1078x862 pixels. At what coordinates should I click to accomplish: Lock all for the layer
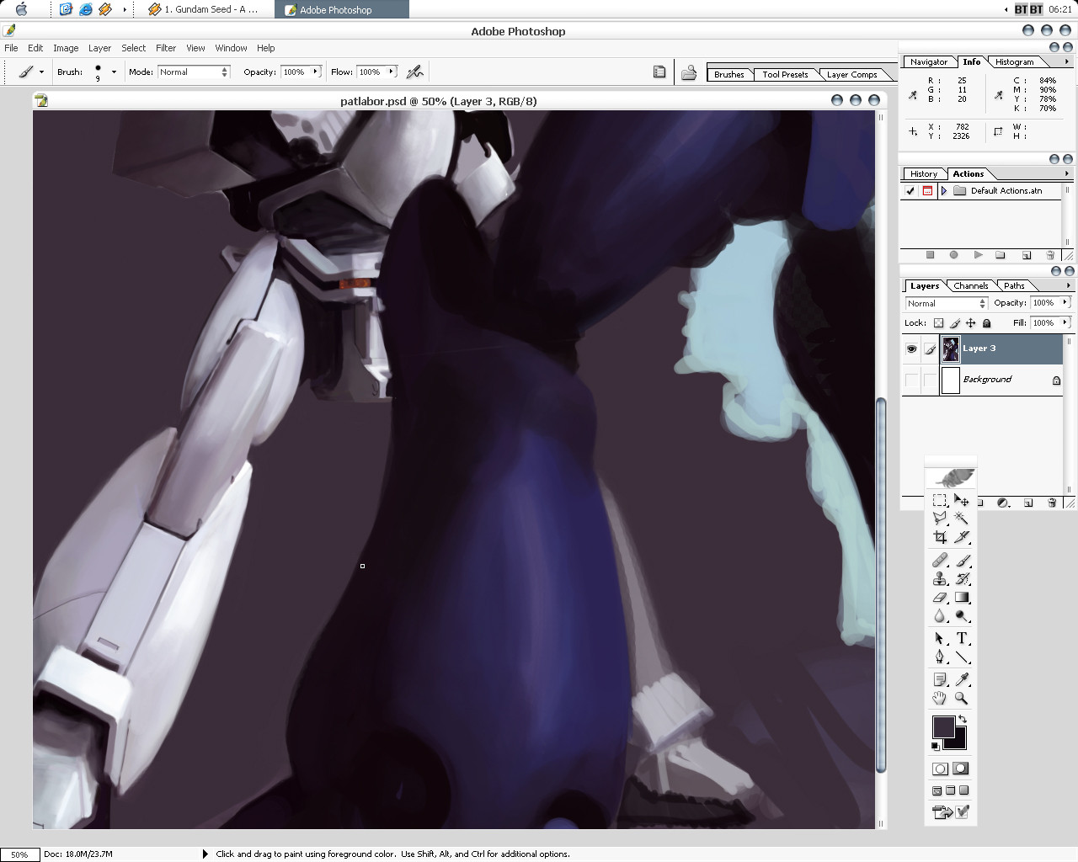tap(987, 323)
